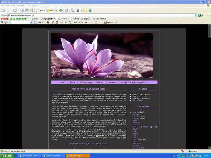Open Canon print Preview
The width and height of the screenshot is (211, 158).
pos(63,19)
